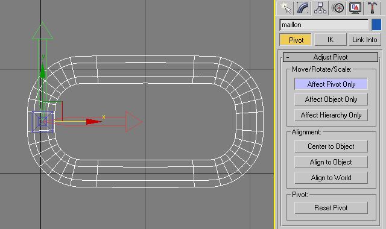
Task: Click Center to Object button
Action: tap(331, 146)
